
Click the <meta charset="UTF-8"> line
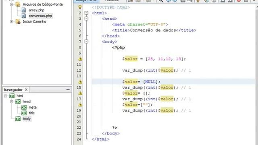tap(140, 25)
